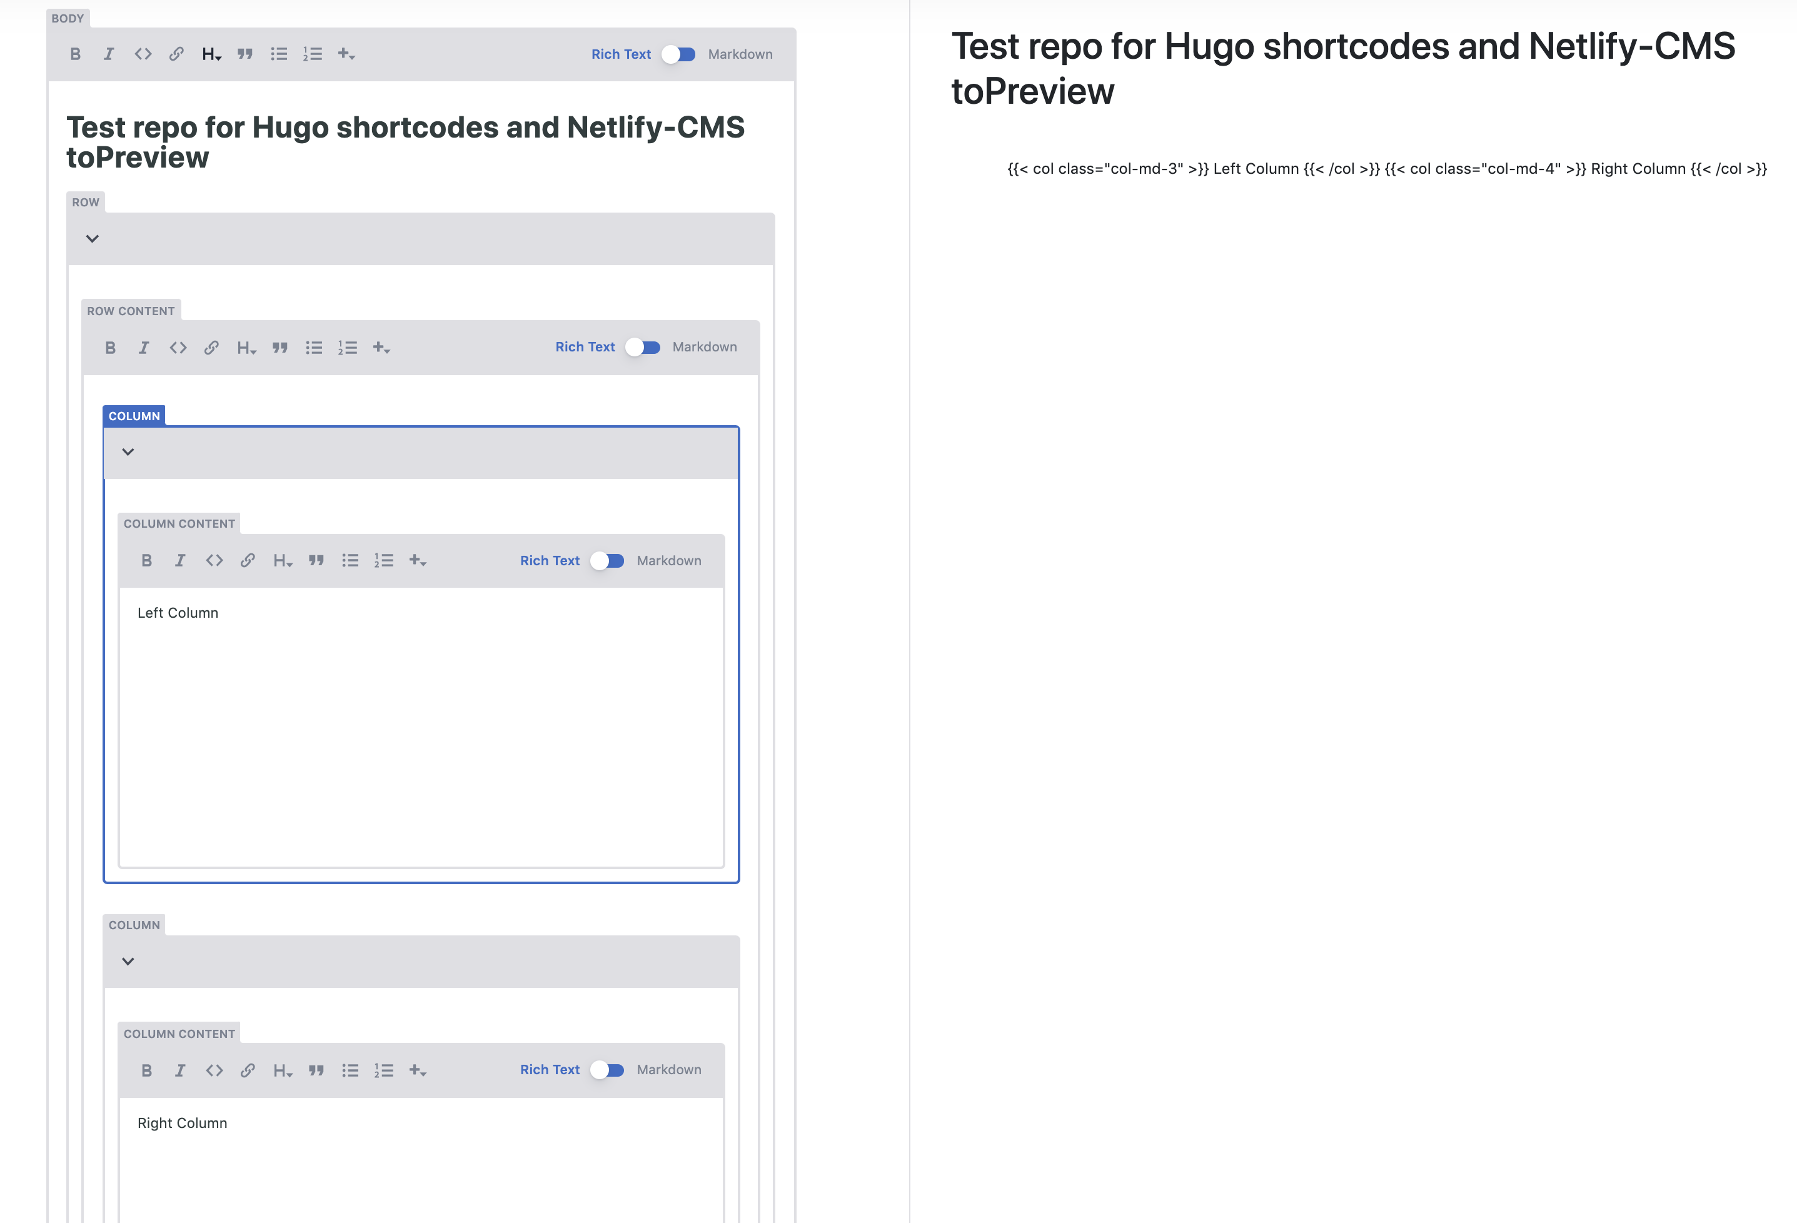Viewport: 1797px width, 1223px height.
Task: Click Bold icon in Body toolbar
Action: [x=75, y=54]
